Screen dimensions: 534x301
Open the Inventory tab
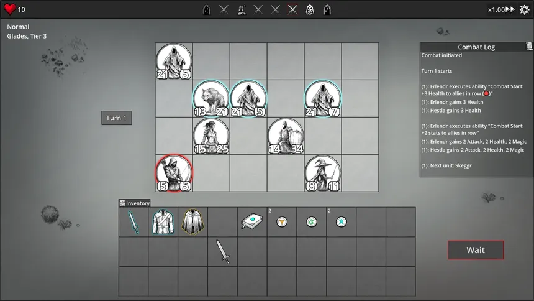pyautogui.click(x=135, y=203)
